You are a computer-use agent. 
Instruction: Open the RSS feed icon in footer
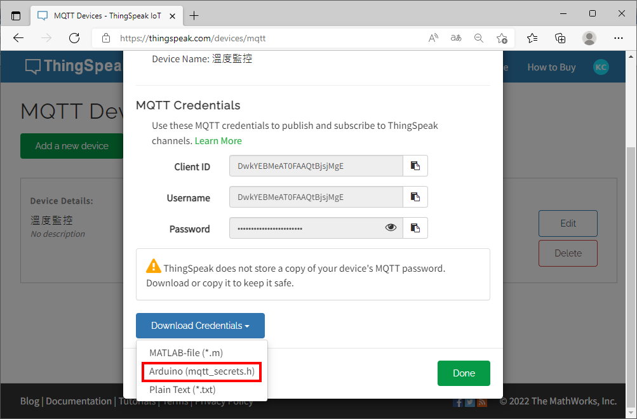click(482, 402)
